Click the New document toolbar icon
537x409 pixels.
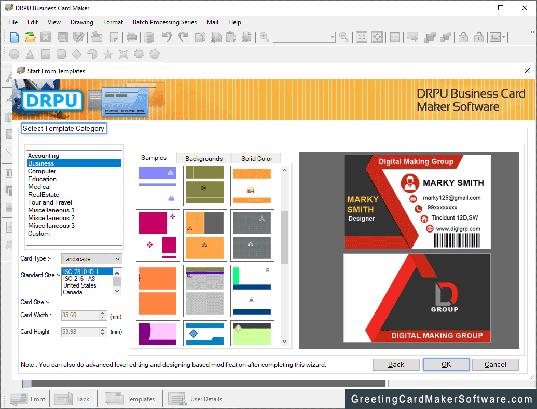click(15, 37)
